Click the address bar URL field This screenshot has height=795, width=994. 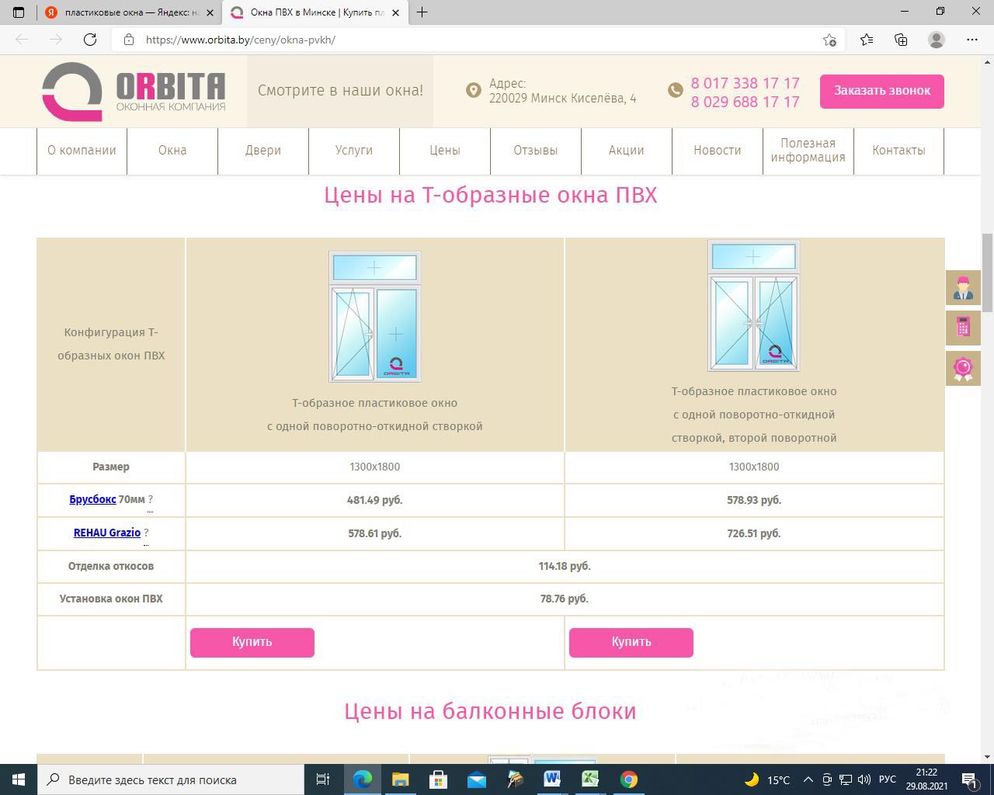(x=466, y=40)
